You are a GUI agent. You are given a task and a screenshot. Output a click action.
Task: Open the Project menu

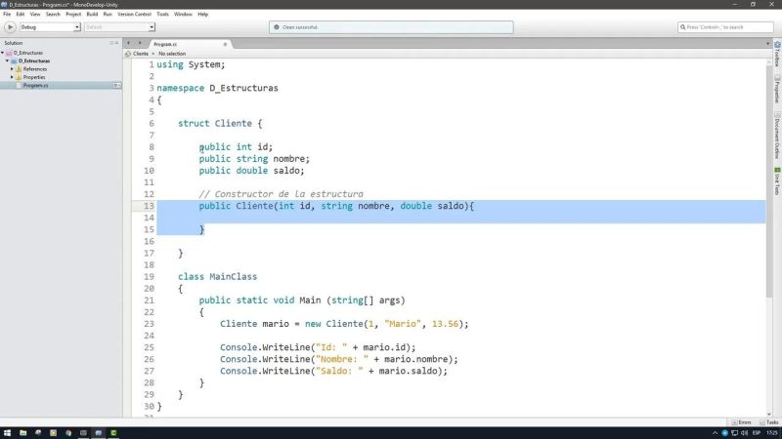pos(73,15)
